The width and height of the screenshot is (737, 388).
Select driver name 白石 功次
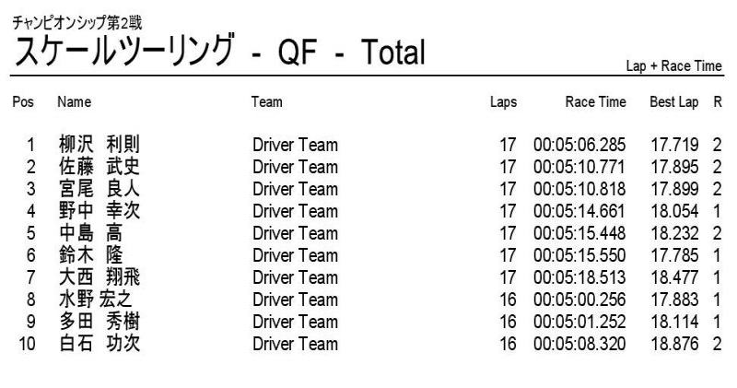tap(99, 344)
